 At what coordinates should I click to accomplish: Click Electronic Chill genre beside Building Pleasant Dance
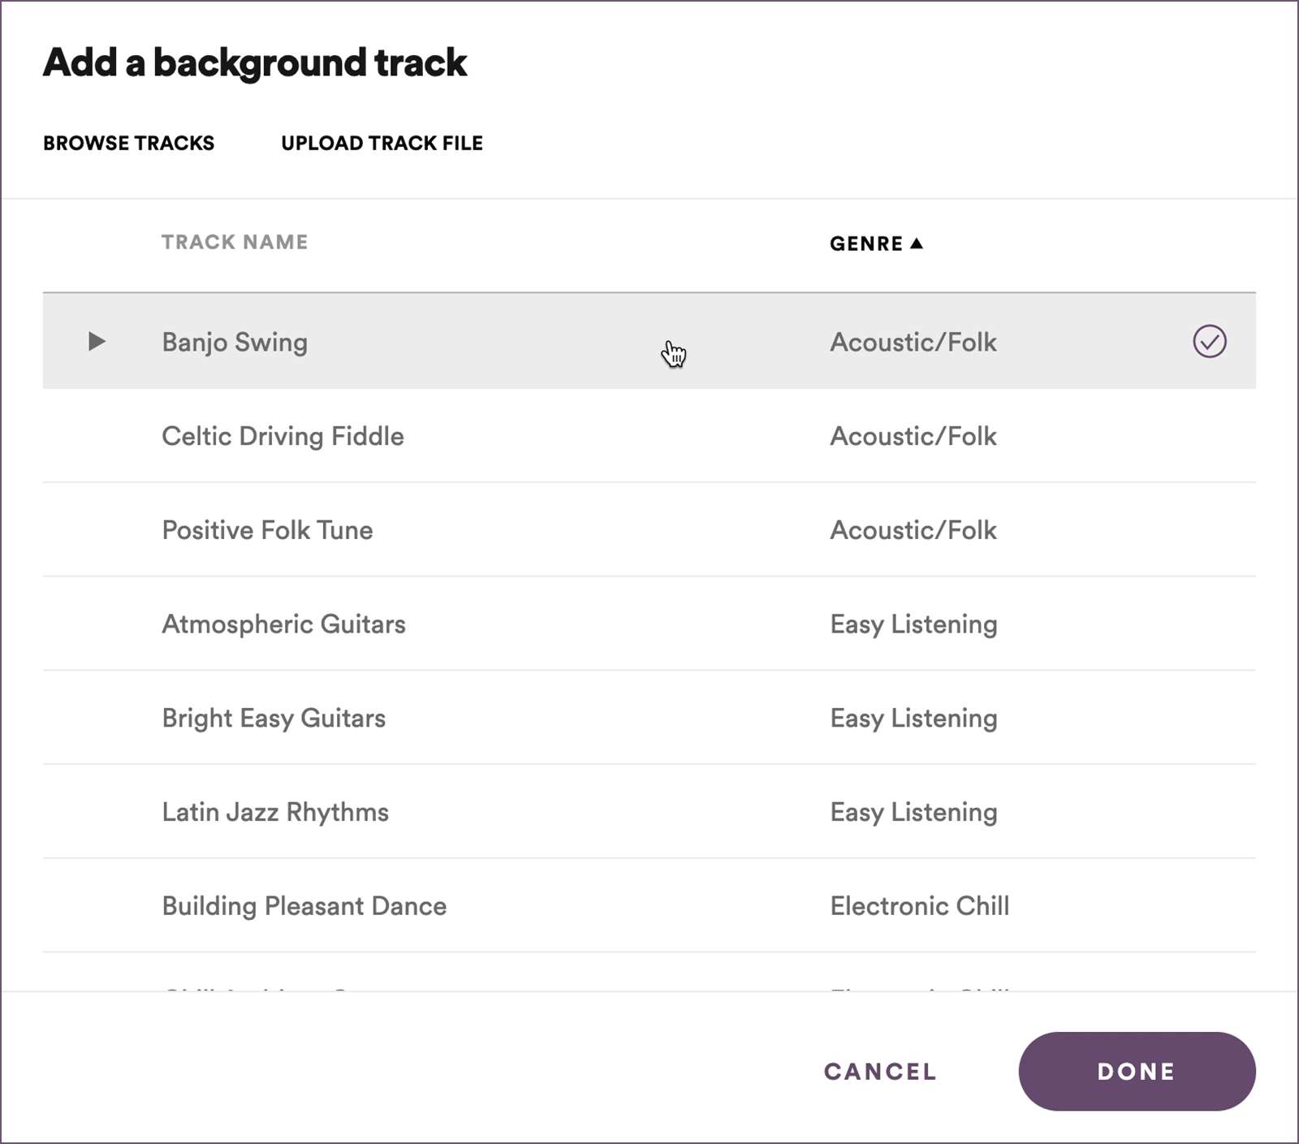[919, 905]
